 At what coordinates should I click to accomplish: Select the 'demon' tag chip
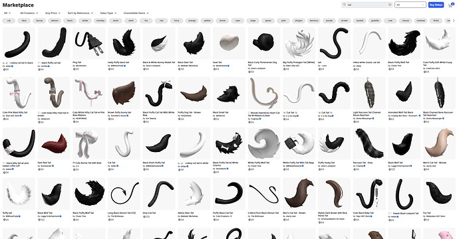pyautogui.click(x=55, y=21)
